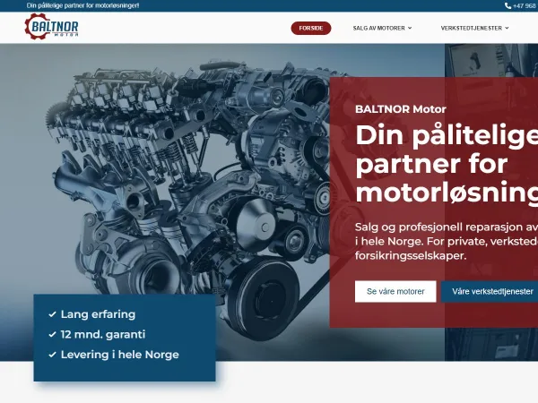This screenshot has width=538, height=403.
Task: Click the checkmark next to 12 mnd. garanti
Action: click(52, 334)
